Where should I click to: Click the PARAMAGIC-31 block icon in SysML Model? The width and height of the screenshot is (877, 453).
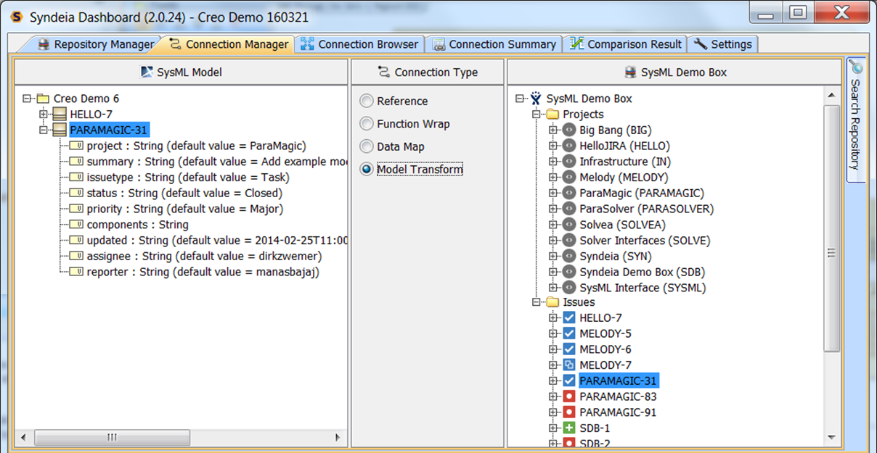pyautogui.click(x=60, y=130)
